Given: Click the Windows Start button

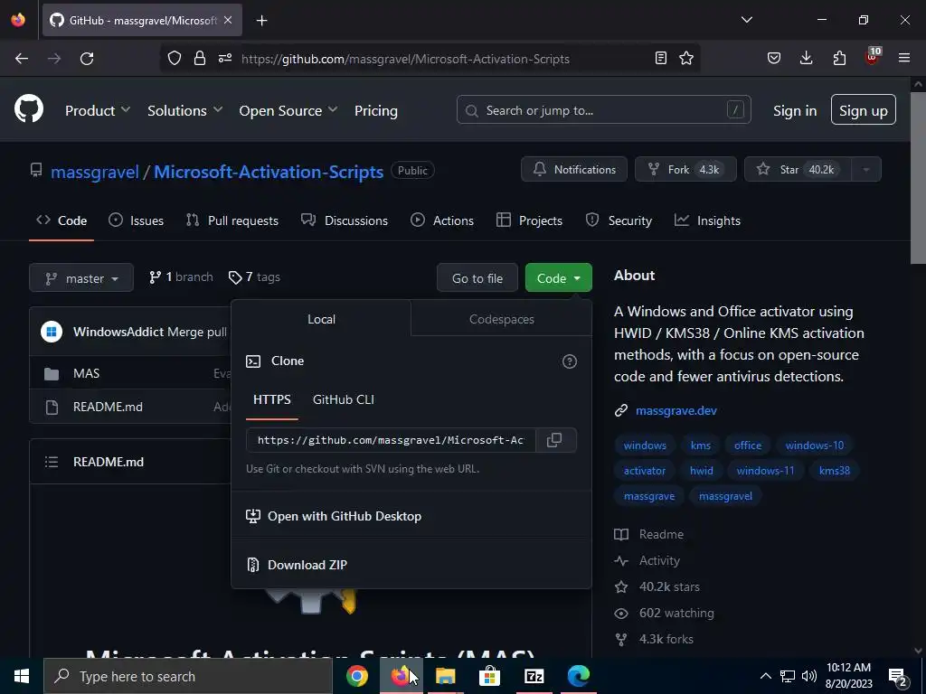Looking at the screenshot, I should pos(22,676).
